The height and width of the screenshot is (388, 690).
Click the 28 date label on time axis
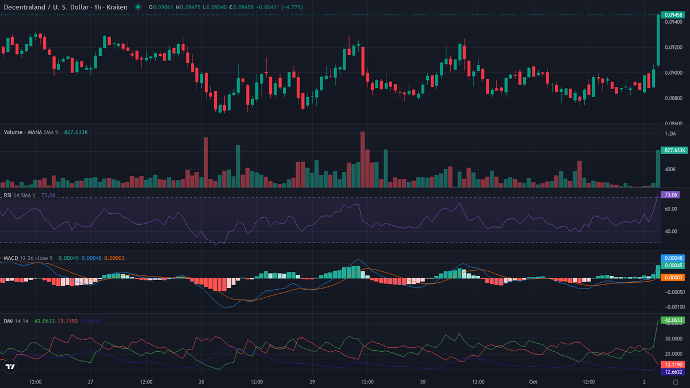click(201, 382)
